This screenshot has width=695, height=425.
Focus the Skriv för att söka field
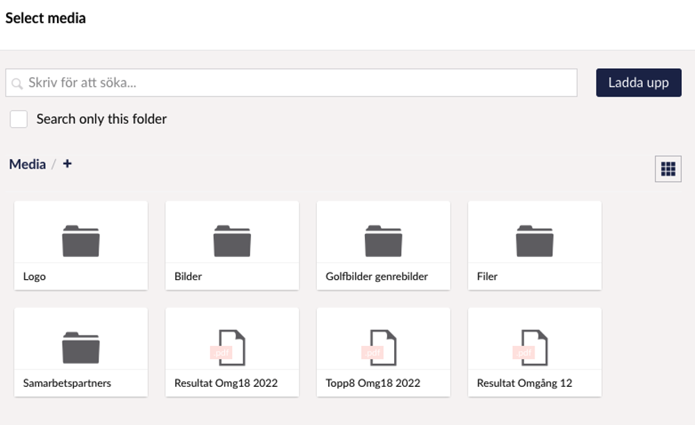(291, 83)
